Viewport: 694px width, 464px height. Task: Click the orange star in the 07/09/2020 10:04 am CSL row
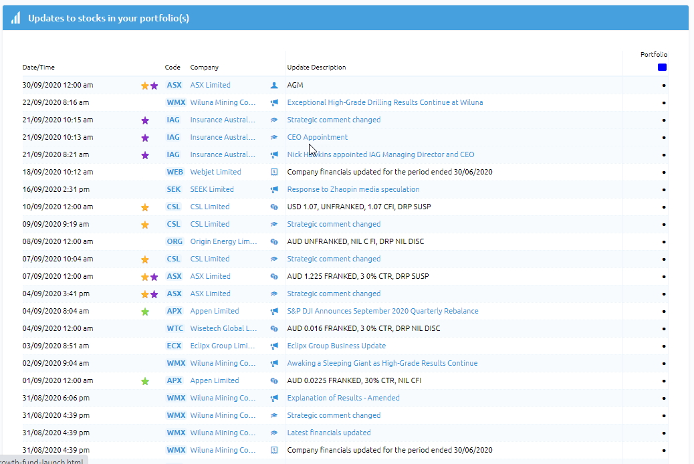click(144, 259)
